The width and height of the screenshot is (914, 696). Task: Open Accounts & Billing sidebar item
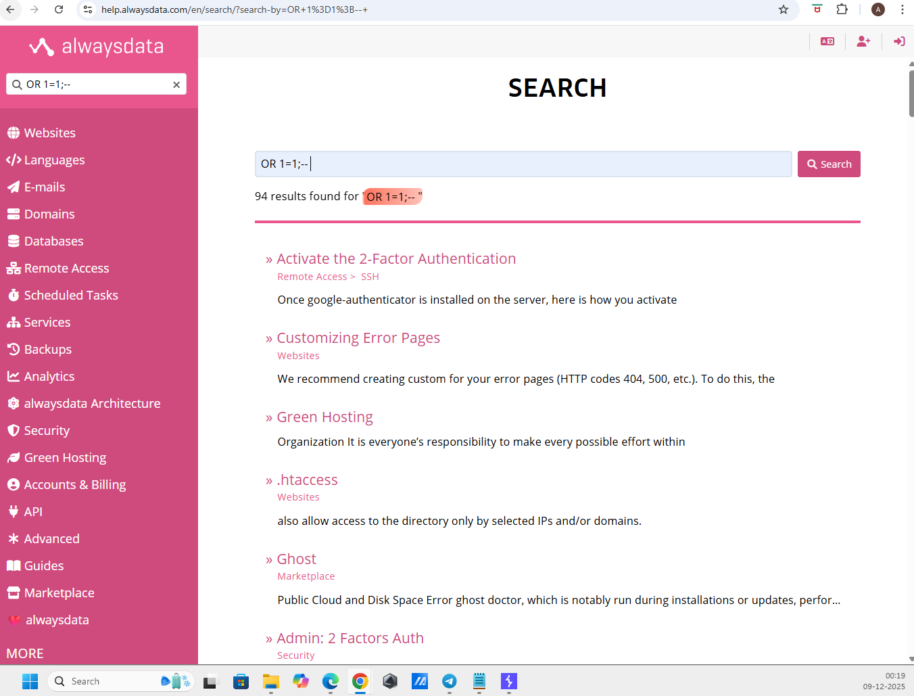74,485
